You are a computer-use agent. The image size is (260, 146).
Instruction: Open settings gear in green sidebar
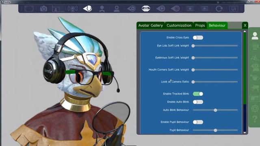point(255,109)
